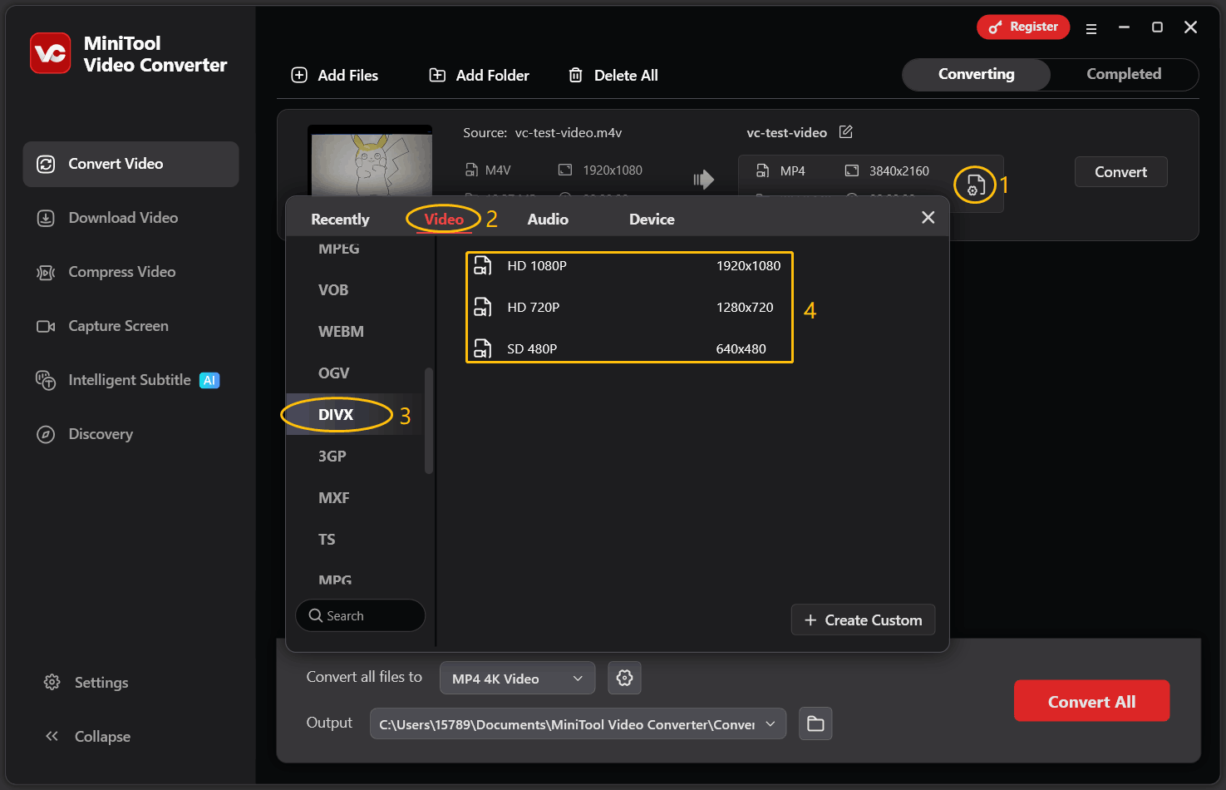1226x790 pixels.
Task: Select the HD 720P output preset
Action: [629, 307]
